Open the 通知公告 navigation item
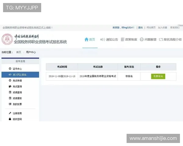 (109, 40)
